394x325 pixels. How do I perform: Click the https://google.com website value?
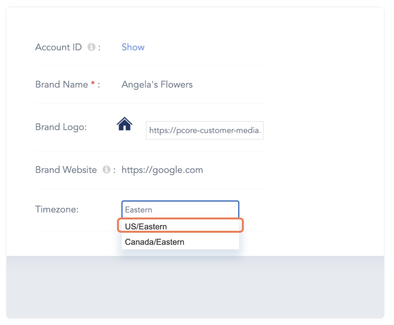pyautogui.click(x=162, y=170)
